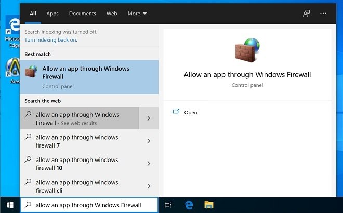
Task: Select the Web search tab
Action: [112, 14]
